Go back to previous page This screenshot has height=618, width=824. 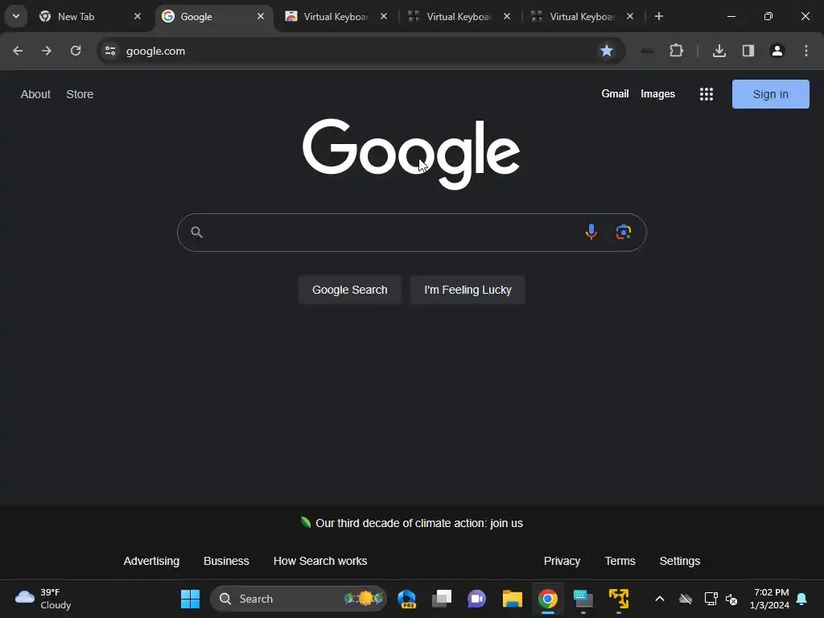tap(18, 51)
